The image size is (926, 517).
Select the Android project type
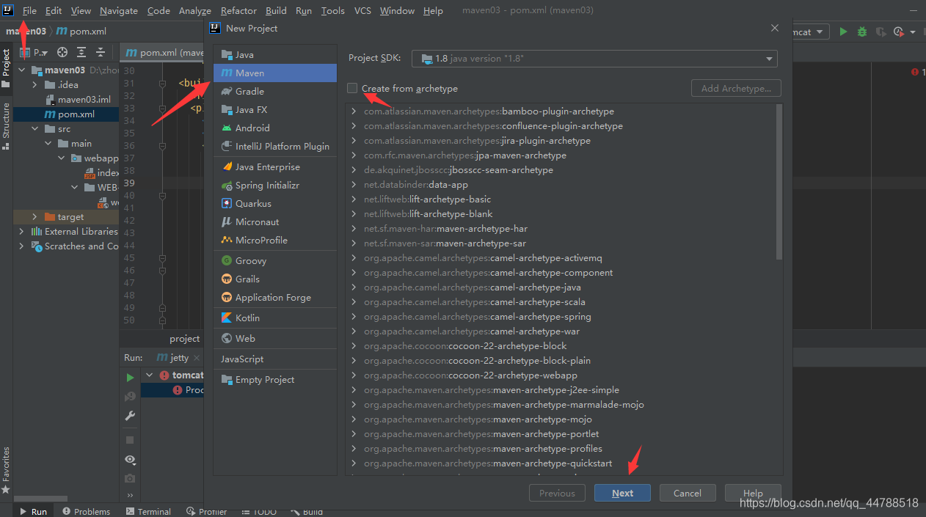coord(275,128)
